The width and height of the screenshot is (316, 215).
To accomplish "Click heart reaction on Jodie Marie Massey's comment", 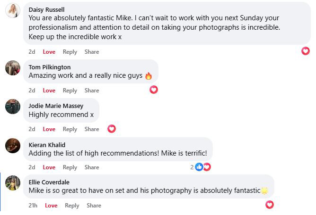I will tap(112, 128).
